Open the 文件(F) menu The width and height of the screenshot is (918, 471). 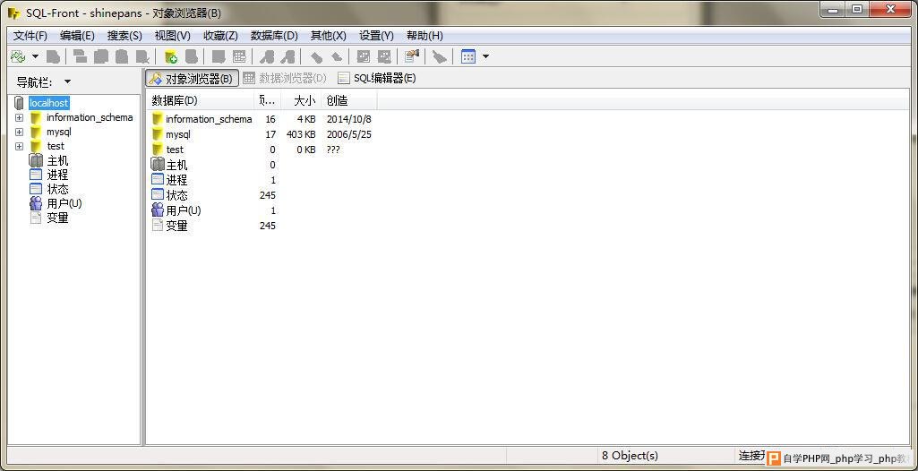(30, 36)
